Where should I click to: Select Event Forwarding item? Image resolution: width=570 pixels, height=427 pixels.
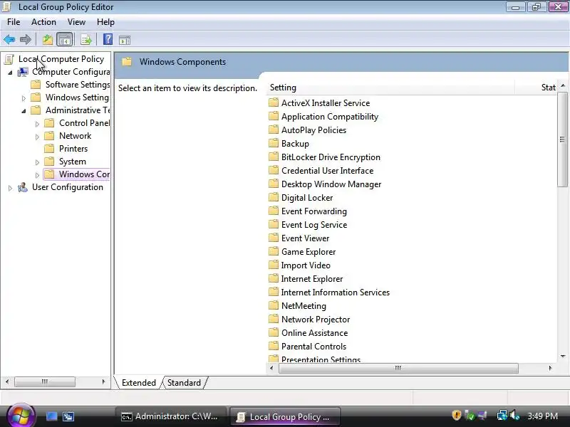314,211
